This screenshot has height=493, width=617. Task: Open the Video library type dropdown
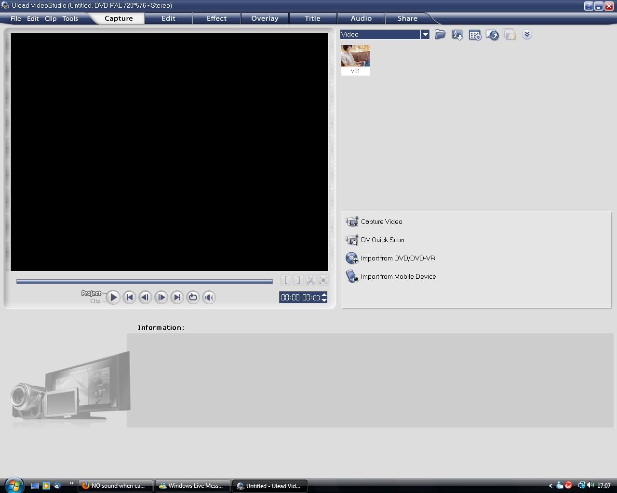point(425,34)
